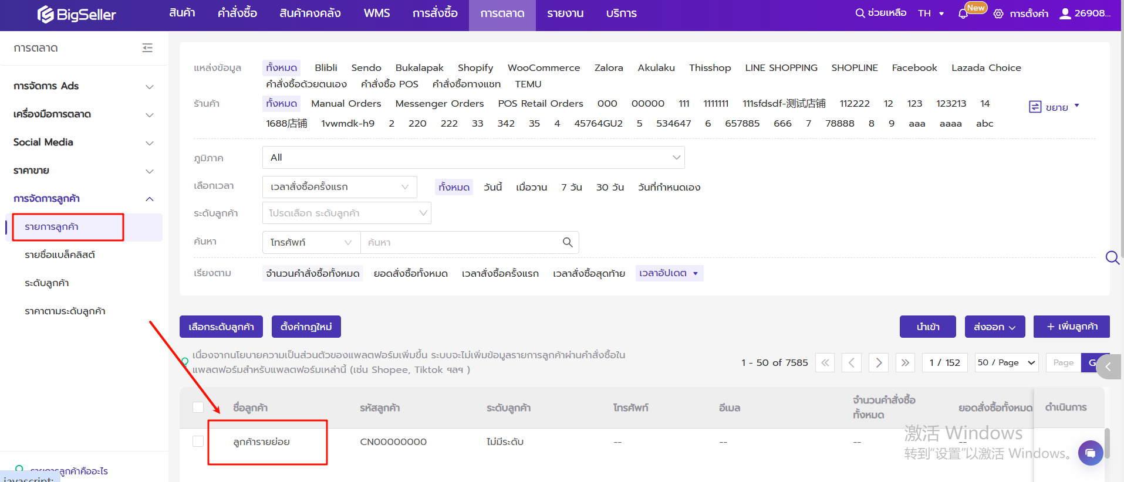Open the ระดับลูกค้า level dropdown
The width and height of the screenshot is (1124, 482).
click(x=346, y=213)
